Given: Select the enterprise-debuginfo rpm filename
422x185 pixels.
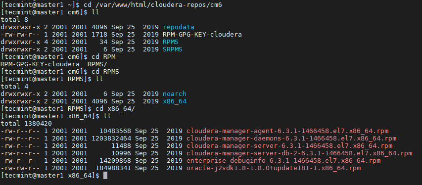Looking at the screenshot, I should point(283,161).
